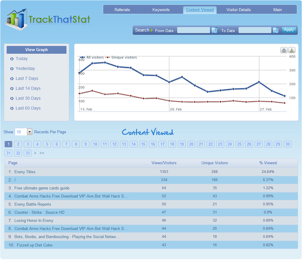The height and width of the screenshot is (260, 302).
Task: Click the download chart icon
Action: (291, 51)
